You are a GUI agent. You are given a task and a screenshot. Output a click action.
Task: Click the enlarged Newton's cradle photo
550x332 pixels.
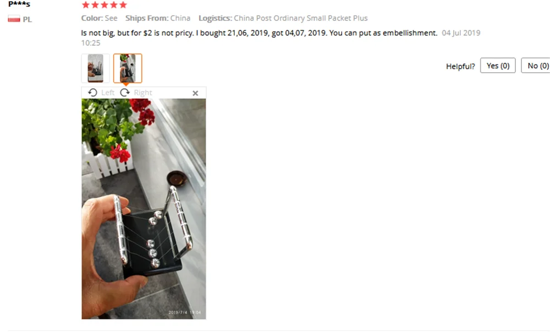pyautogui.click(x=144, y=209)
